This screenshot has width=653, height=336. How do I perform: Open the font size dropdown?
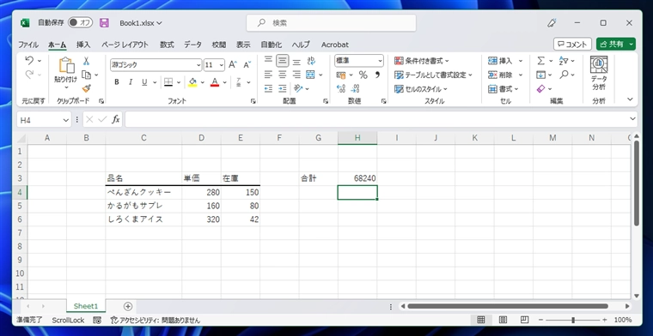click(221, 65)
